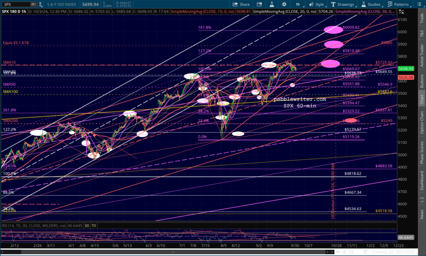Open the Drawing set 2024-0906 selector
The height and width of the screenshot is (256, 426).
(394, 252)
